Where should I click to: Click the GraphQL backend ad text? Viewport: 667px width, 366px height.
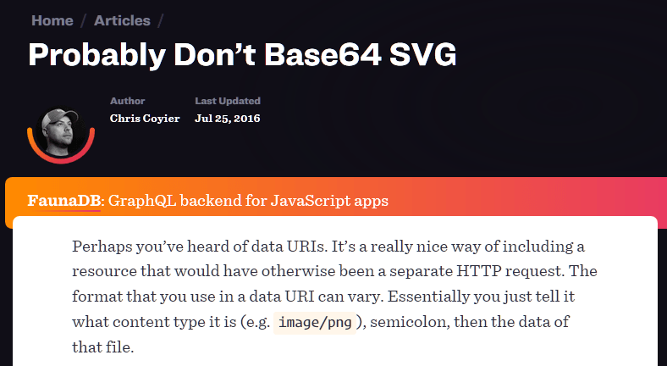(249, 201)
